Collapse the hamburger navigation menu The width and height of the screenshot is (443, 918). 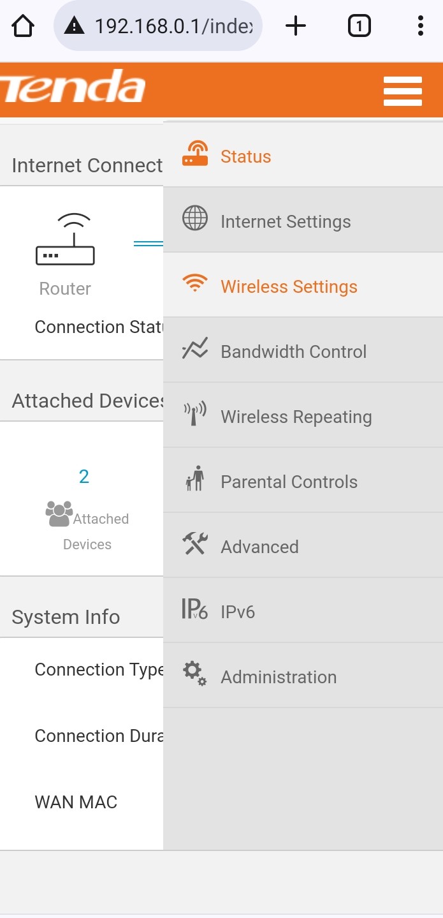(x=403, y=91)
